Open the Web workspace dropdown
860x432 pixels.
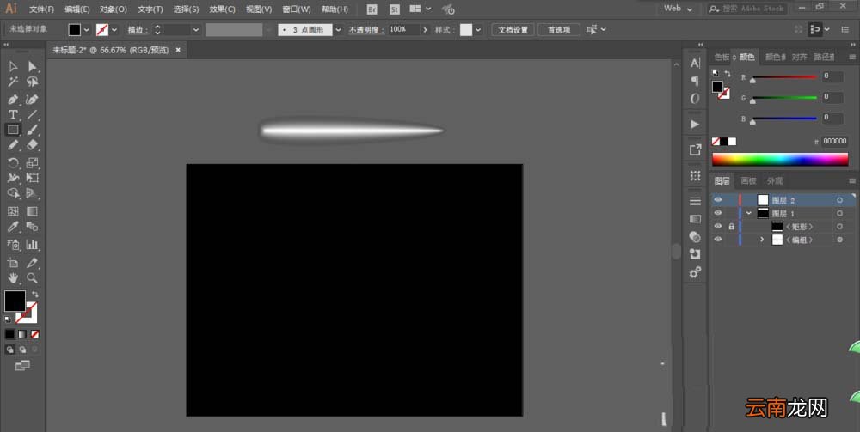pyautogui.click(x=678, y=9)
